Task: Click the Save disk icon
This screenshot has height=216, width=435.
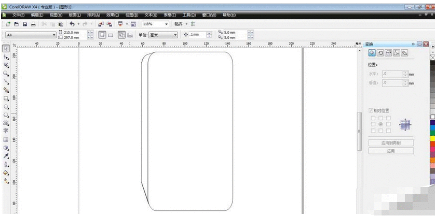Action: click(24, 24)
